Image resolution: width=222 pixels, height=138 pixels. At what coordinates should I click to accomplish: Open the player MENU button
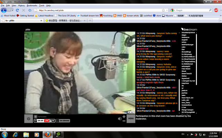[x=131, y=119]
